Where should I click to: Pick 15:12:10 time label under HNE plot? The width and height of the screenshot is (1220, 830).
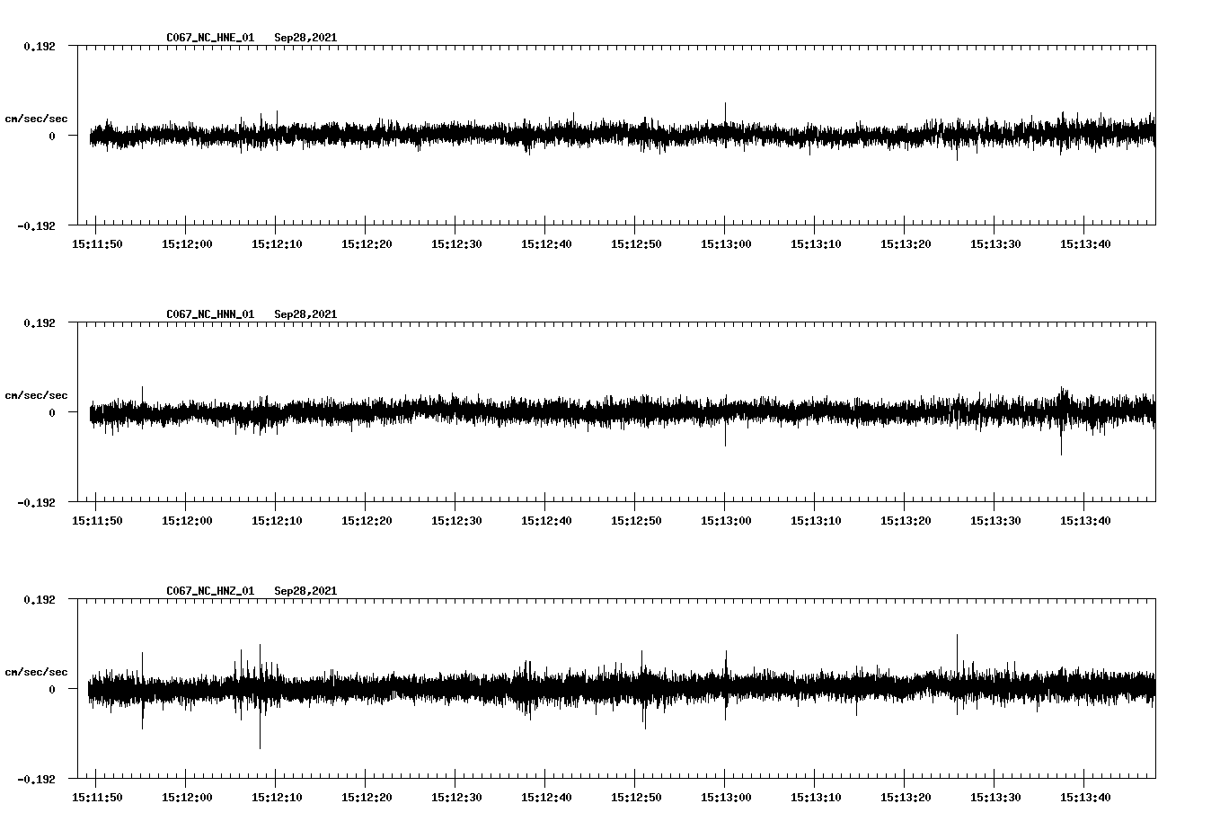coord(276,244)
